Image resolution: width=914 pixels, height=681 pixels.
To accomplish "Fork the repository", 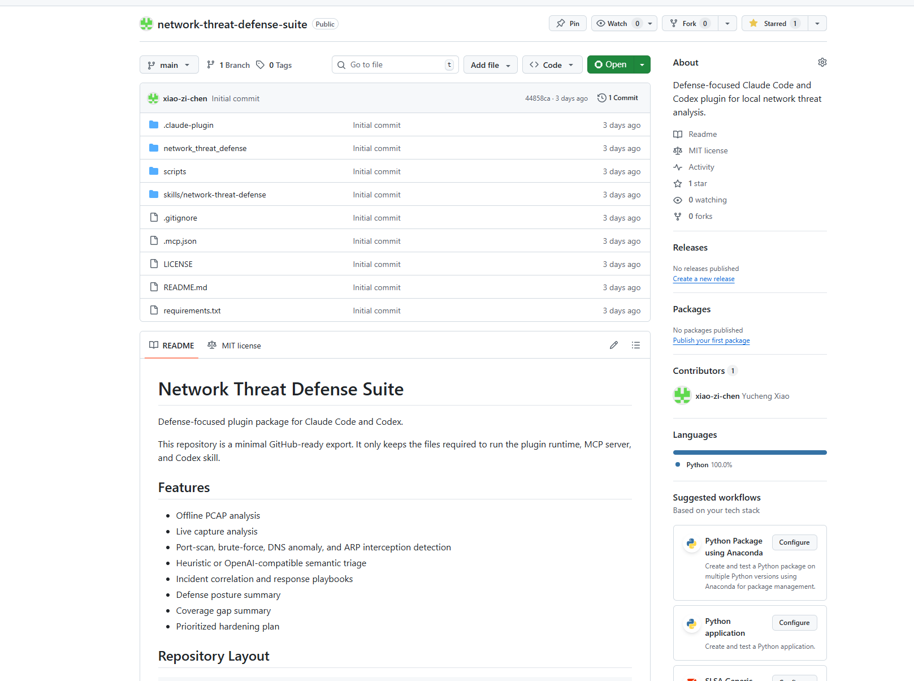I will coord(689,23).
